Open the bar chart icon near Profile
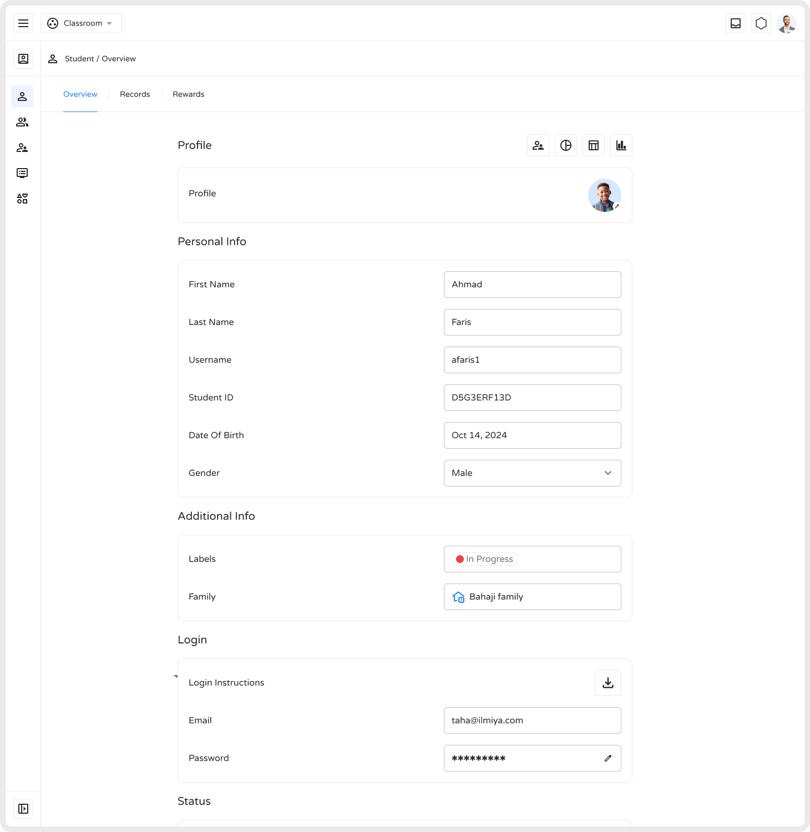Image resolution: width=810 pixels, height=832 pixels. click(621, 145)
